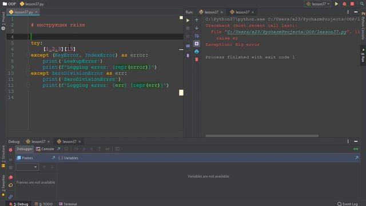366x206 pixels.
Task: Close the first lesson37 Debug tab
Action: 49,141
